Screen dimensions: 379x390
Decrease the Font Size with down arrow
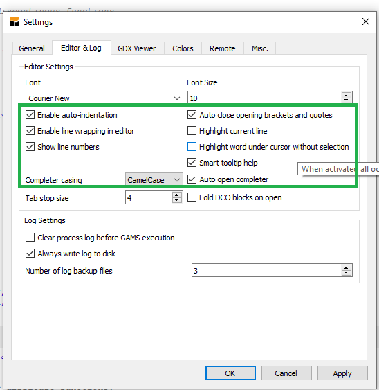point(346,100)
